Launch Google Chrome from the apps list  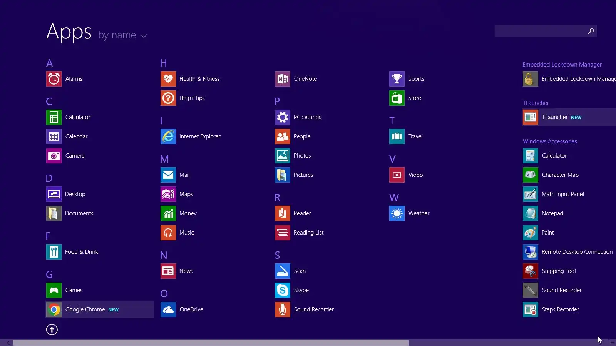pos(100,309)
